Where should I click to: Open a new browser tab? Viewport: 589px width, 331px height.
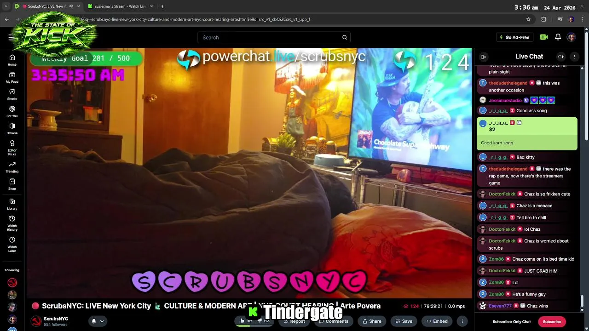[x=162, y=6]
